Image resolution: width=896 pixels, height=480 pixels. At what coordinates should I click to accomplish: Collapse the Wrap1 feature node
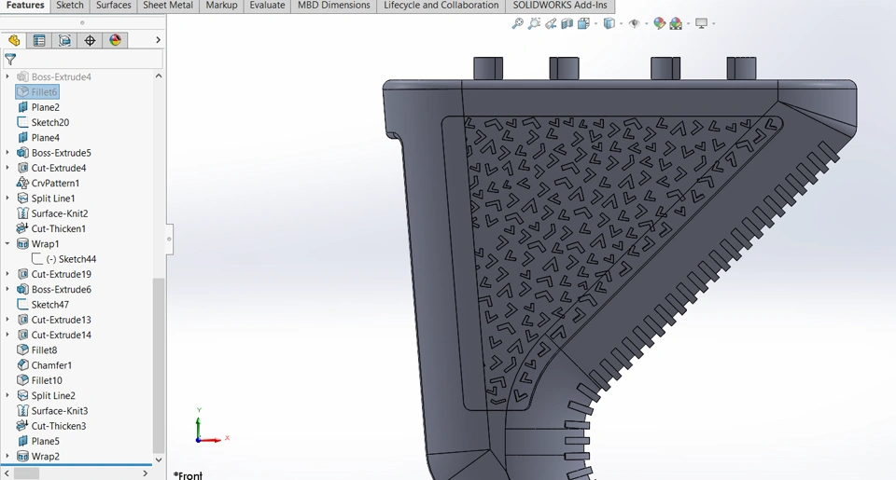click(x=8, y=244)
